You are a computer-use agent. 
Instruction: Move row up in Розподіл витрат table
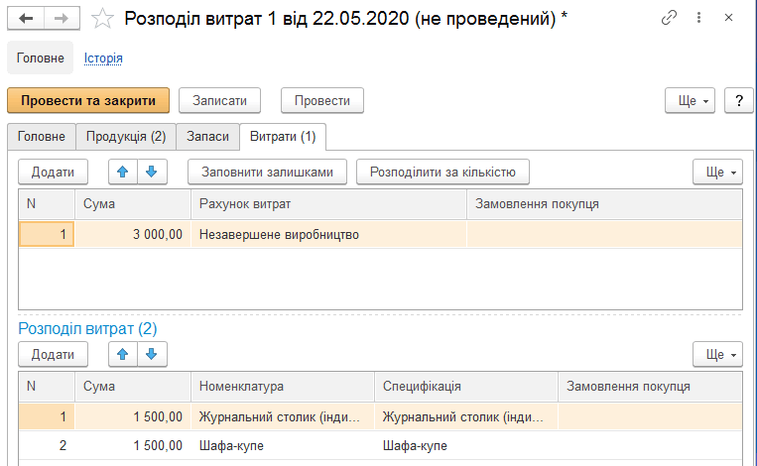pos(123,354)
